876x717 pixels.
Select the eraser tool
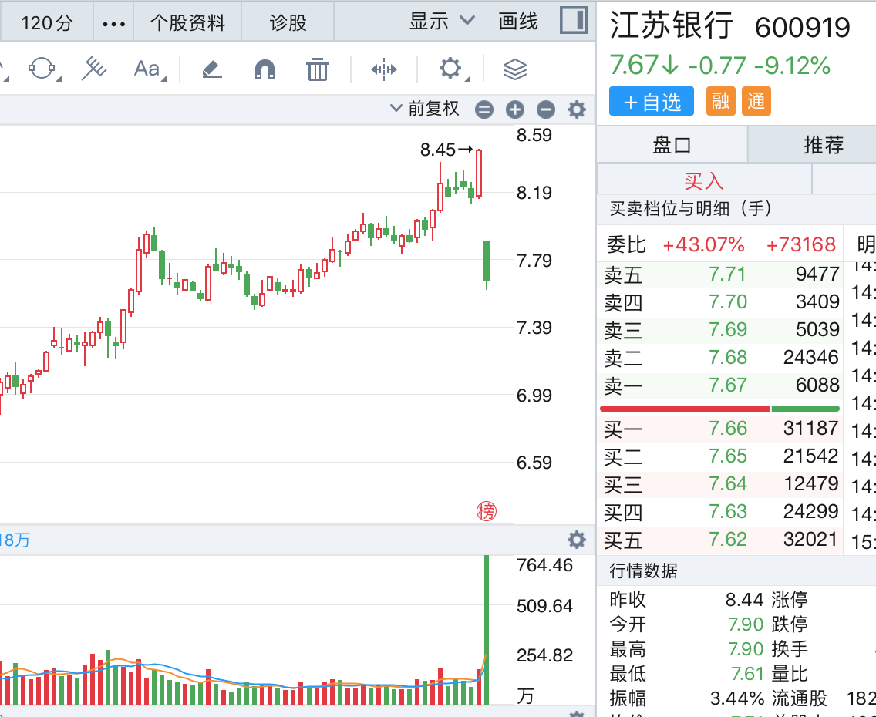point(212,69)
